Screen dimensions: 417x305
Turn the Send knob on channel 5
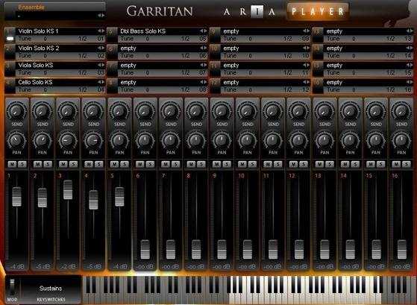click(119, 111)
